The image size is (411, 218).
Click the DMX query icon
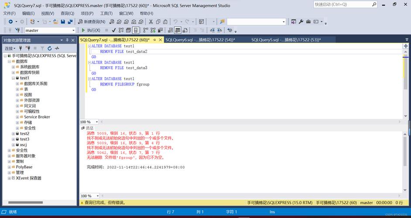point(127,22)
